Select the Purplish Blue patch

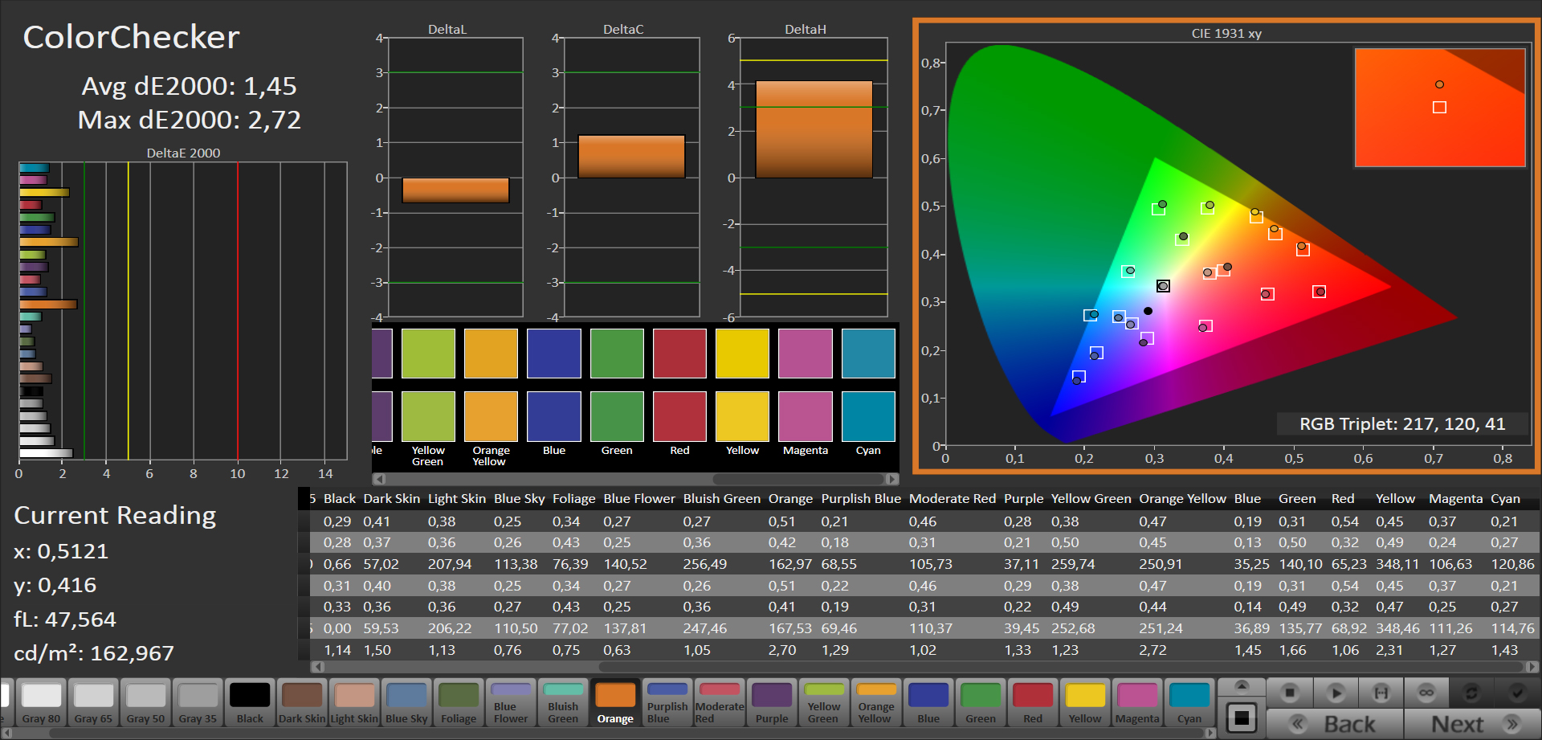(667, 703)
